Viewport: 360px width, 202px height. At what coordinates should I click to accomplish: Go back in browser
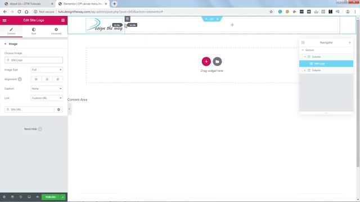[5, 12]
